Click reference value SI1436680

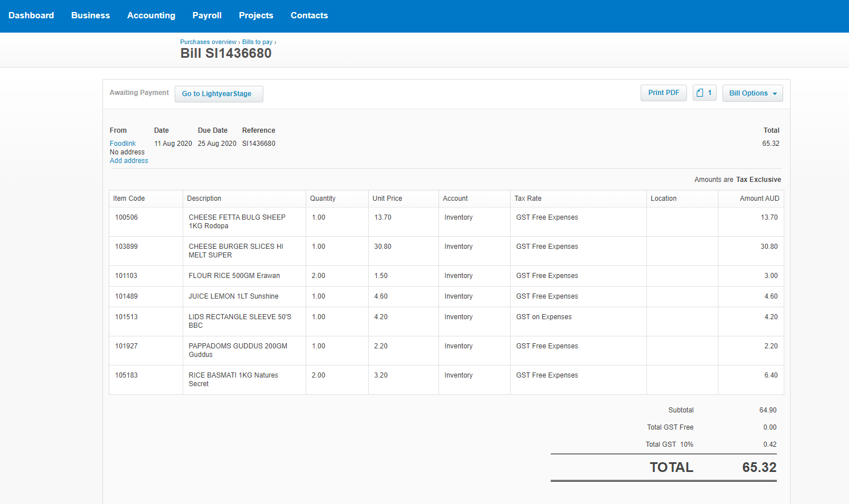coord(259,144)
